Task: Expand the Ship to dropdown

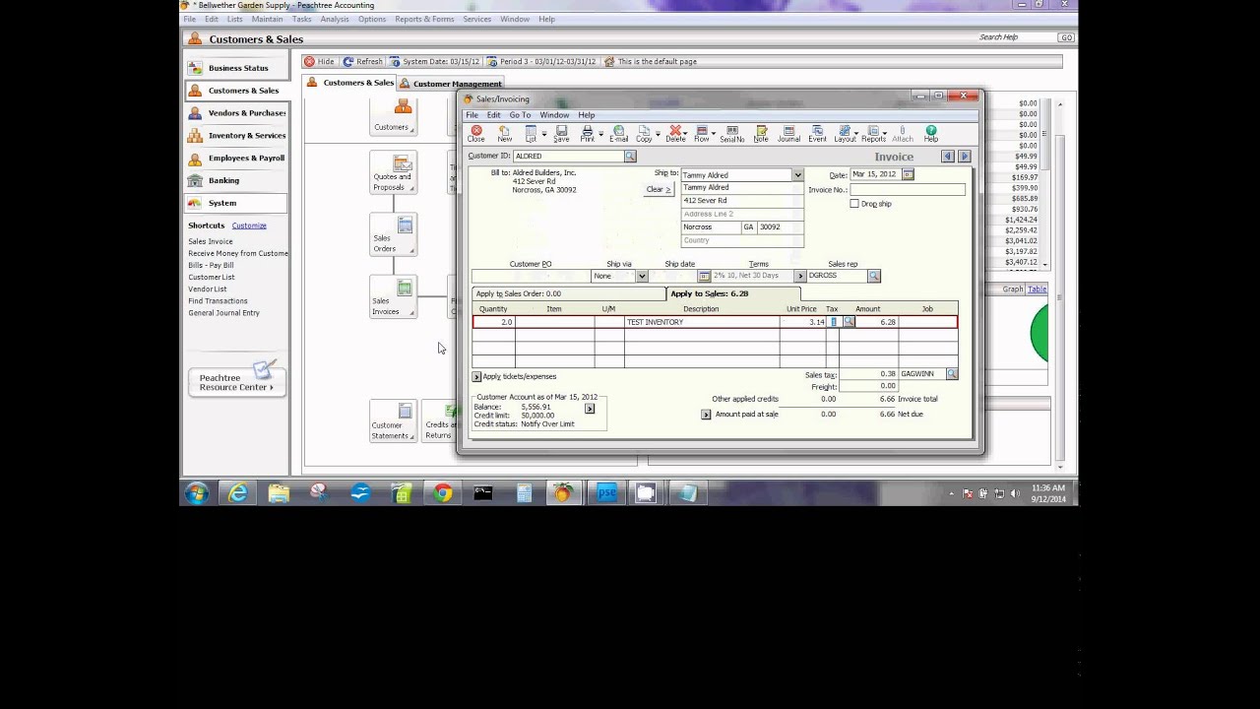Action: click(797, 175)
